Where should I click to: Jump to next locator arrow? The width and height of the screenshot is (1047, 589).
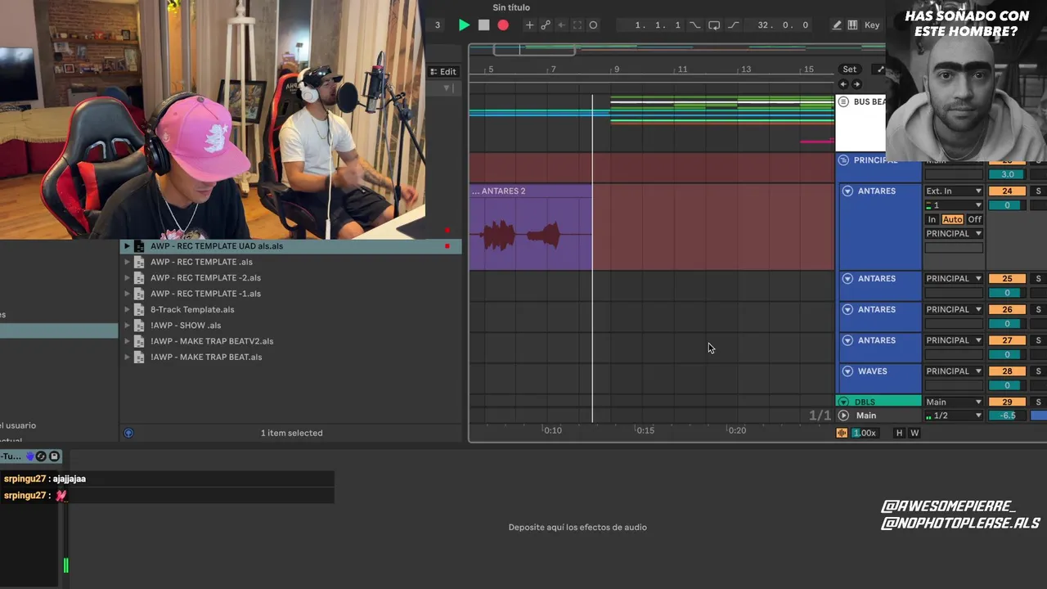(856, 84)
